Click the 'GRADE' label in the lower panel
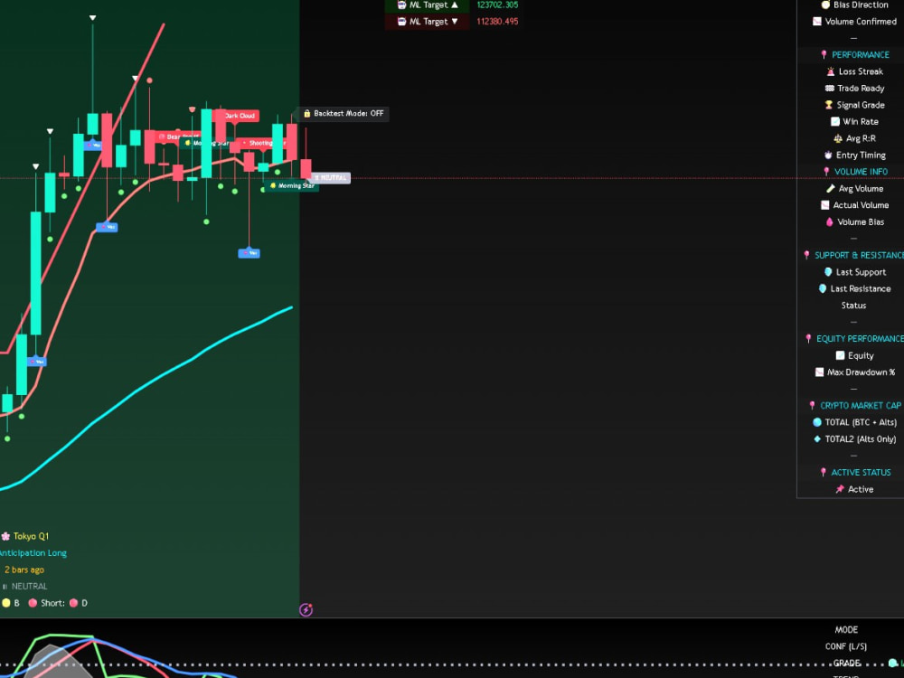904x678 pixels. 846,663
